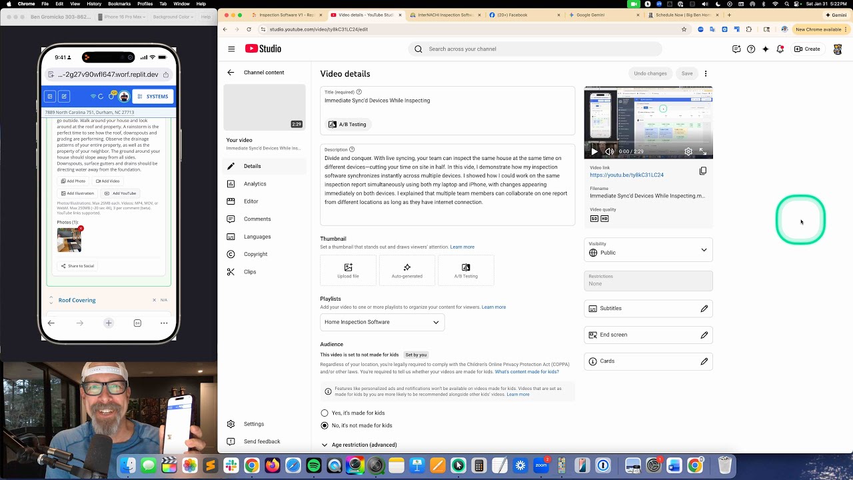Viewport: 853px width, 480px height.
Task: Open the Home Inspection Software playlist dropdown
Action: [x=382, y=322]
